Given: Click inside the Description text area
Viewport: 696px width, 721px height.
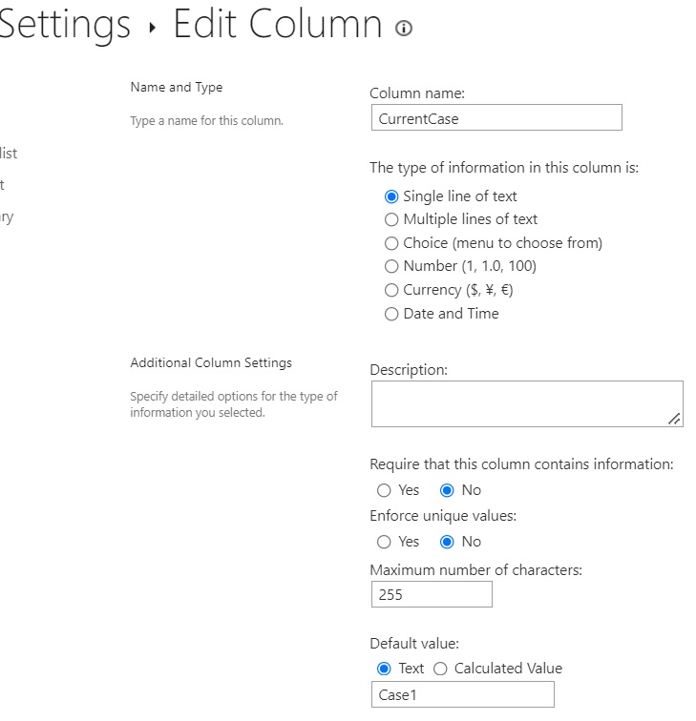Looking at the screenshot, I should pyautogui.click(x=525, y=403).
